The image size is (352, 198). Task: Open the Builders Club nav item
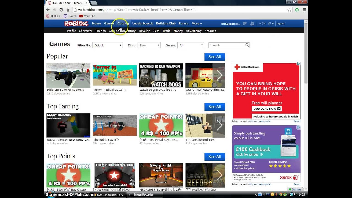point(166,24)
